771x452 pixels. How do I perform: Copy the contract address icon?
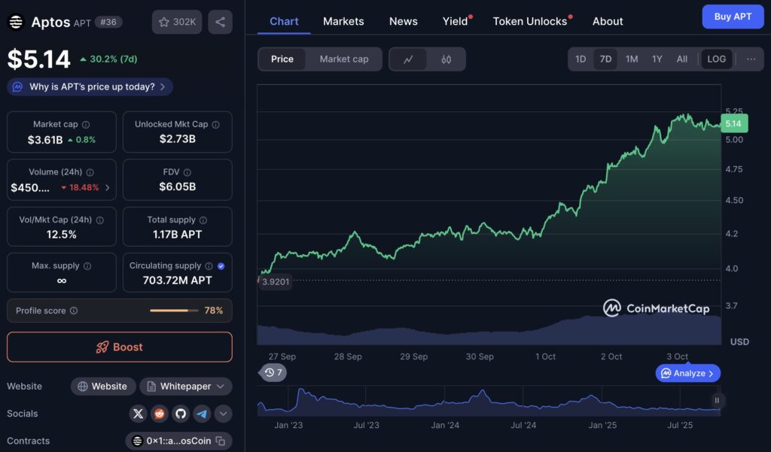tap(221, 441)
